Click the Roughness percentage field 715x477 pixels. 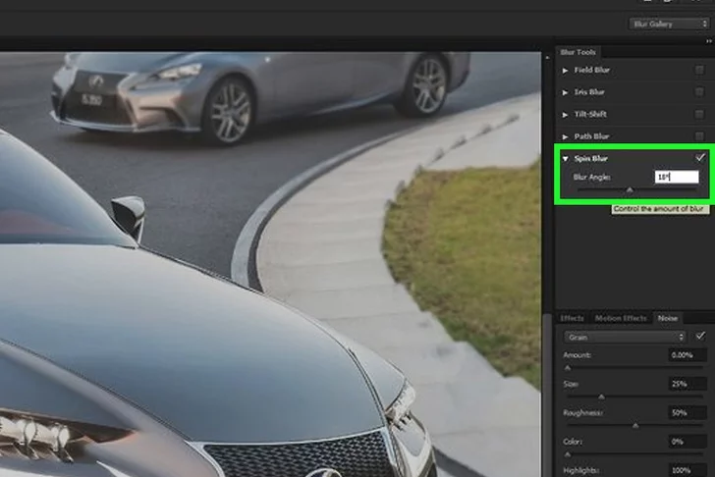(x=687, y=413)
